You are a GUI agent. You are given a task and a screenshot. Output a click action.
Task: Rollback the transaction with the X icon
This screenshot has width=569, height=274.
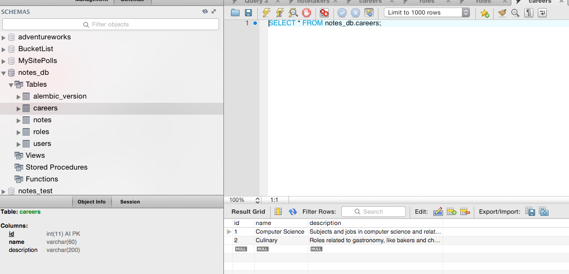coord(355,13)
